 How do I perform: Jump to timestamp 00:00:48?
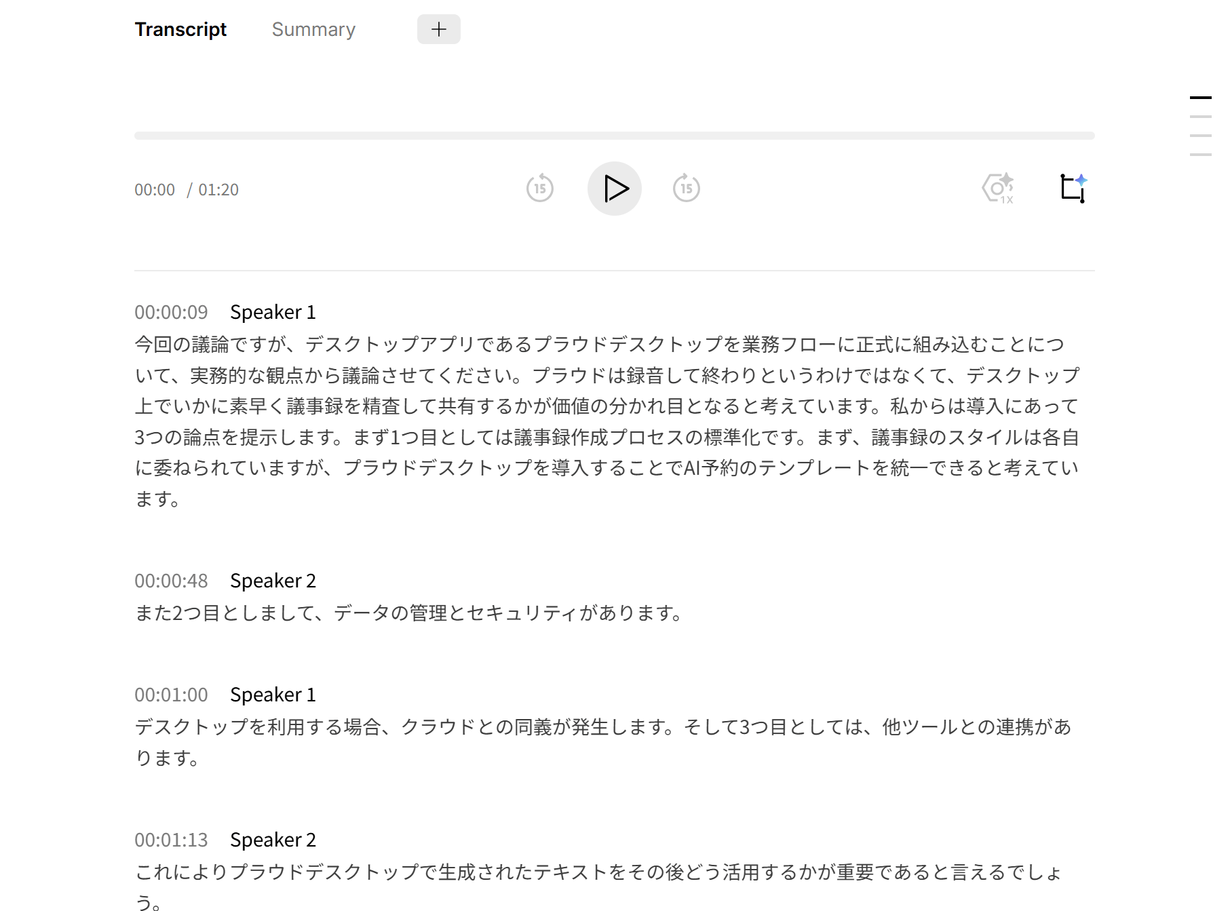(x=171, y=581)
